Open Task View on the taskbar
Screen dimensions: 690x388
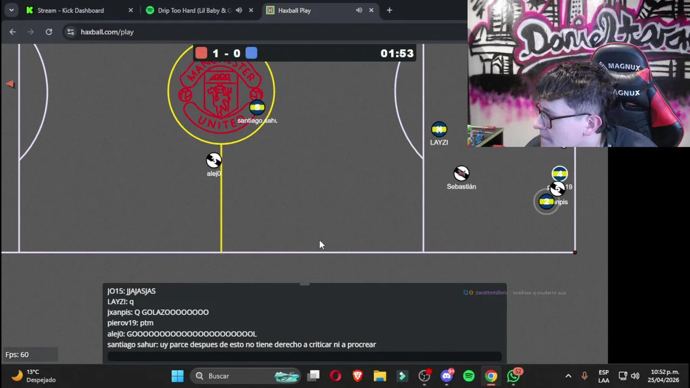click(x=314, y=376)
